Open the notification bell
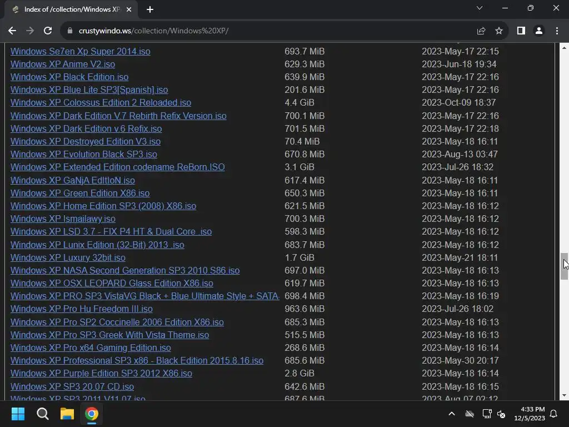 click(554, 414)
